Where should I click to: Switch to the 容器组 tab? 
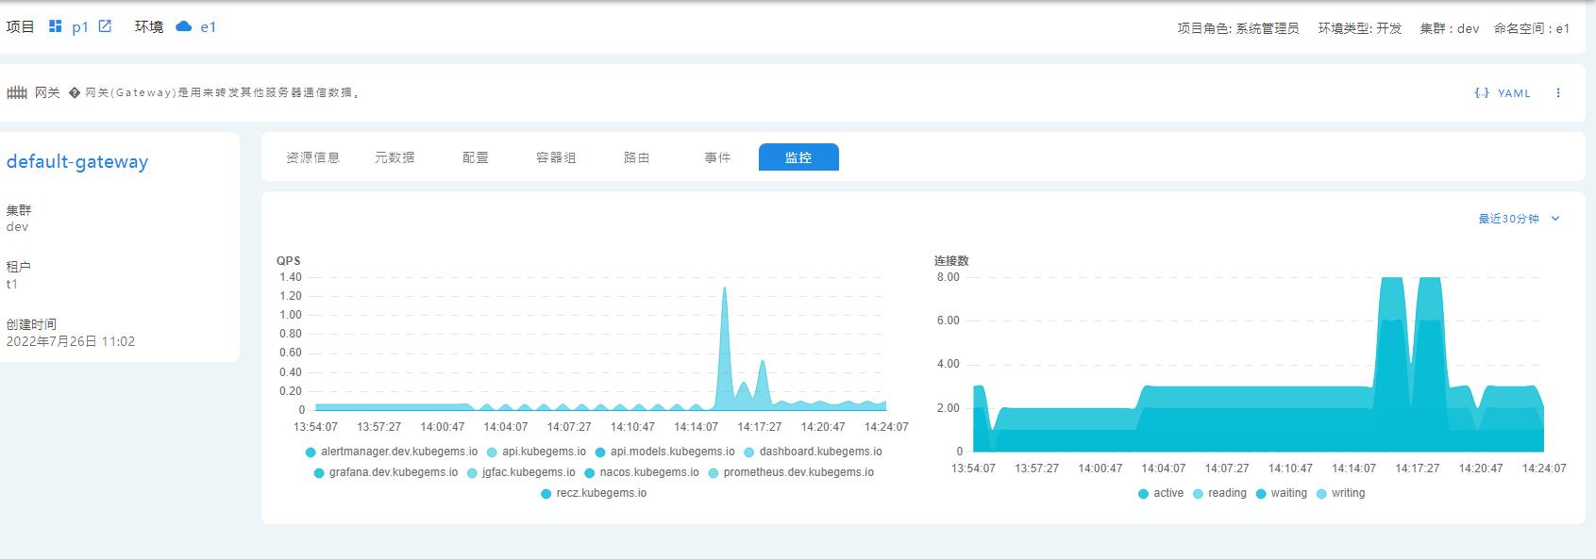pyautogui.click(x=556, y=157)
